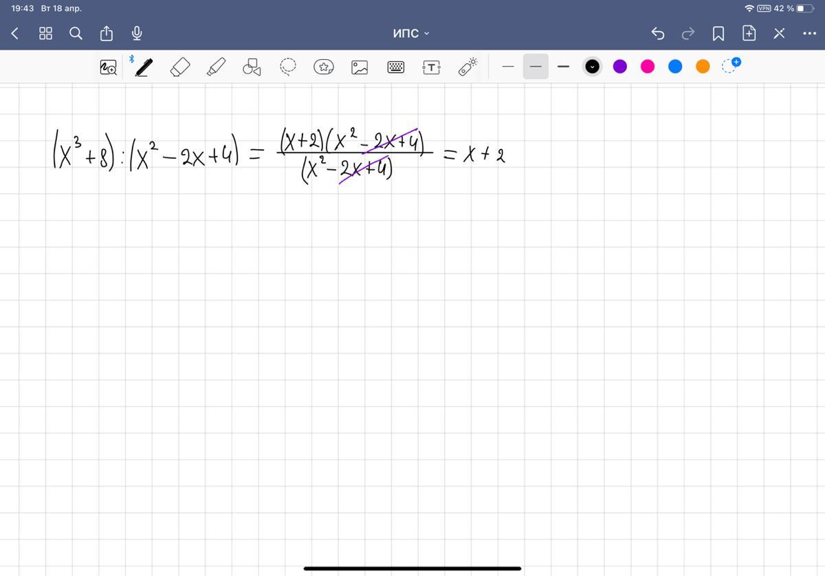Open the Elements sticker tool
This screenshot has width=825, height=576.
tap(324, 67)
